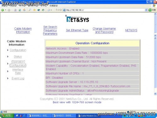Select the 'Network Access : Enabled' row
The image size is (157, 118).
click(x=92, y=48)
